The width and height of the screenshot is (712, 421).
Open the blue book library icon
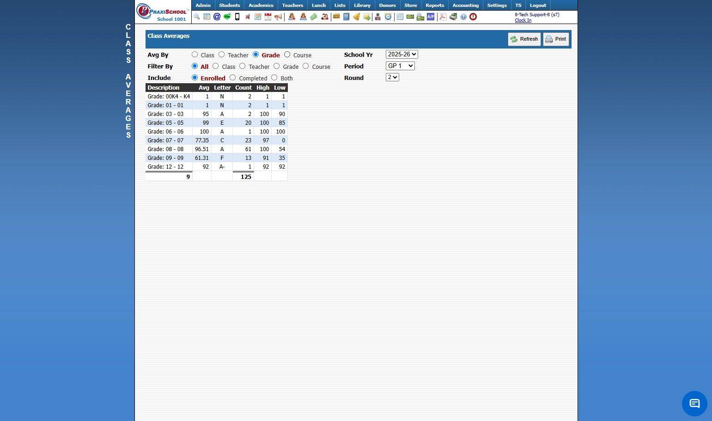pos(346,17)
